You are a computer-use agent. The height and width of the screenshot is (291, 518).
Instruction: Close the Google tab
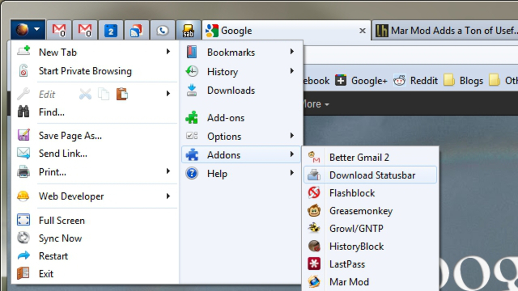pos(363,31)
